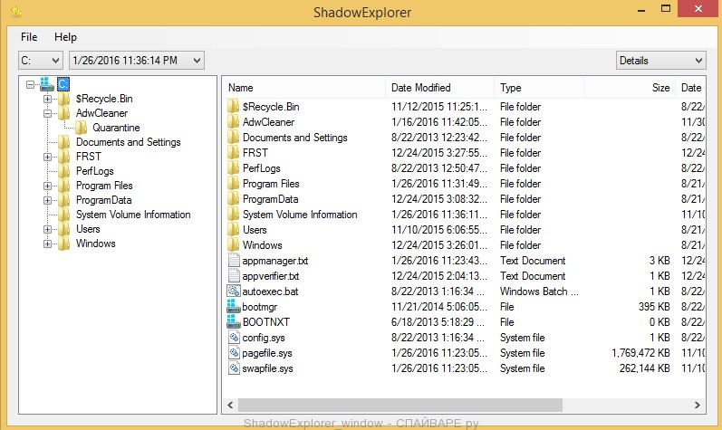Open the Details view mode dropdown

[x=660, y=61]
